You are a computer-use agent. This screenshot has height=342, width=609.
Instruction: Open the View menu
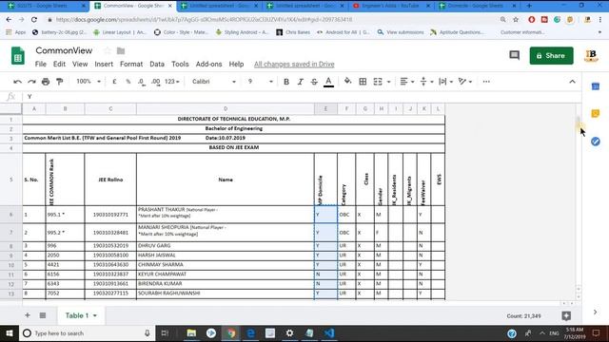[x=80, y=64]
